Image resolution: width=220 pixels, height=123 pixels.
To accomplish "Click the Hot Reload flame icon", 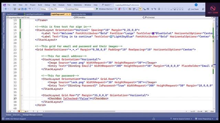I will point(119,9).
